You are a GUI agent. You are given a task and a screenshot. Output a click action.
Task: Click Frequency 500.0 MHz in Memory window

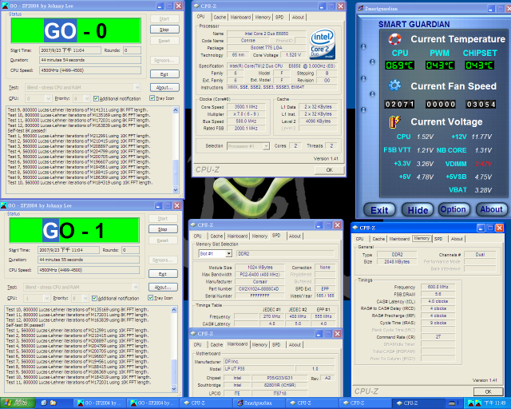tap(438, 287)
